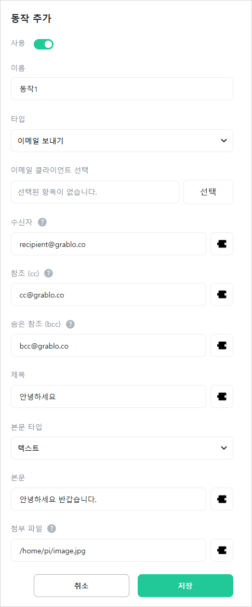
Task: Click the 선택 button for email client
Action: point(208,192)
